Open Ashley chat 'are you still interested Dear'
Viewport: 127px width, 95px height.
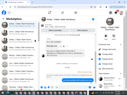coord(19,41)
